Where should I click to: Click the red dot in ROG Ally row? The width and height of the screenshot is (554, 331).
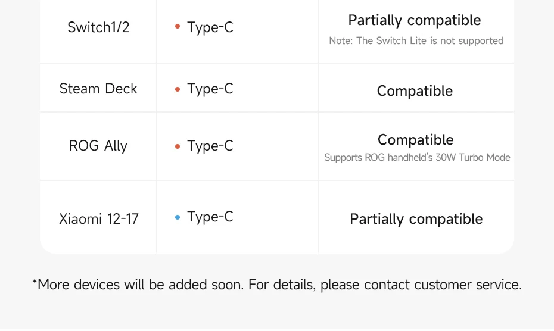click(x=178, y=146)
